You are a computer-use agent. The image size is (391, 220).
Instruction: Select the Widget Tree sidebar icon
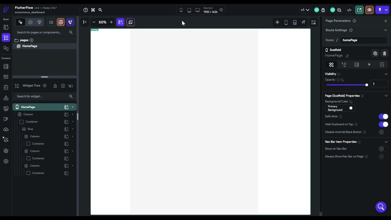pos(6,37)
